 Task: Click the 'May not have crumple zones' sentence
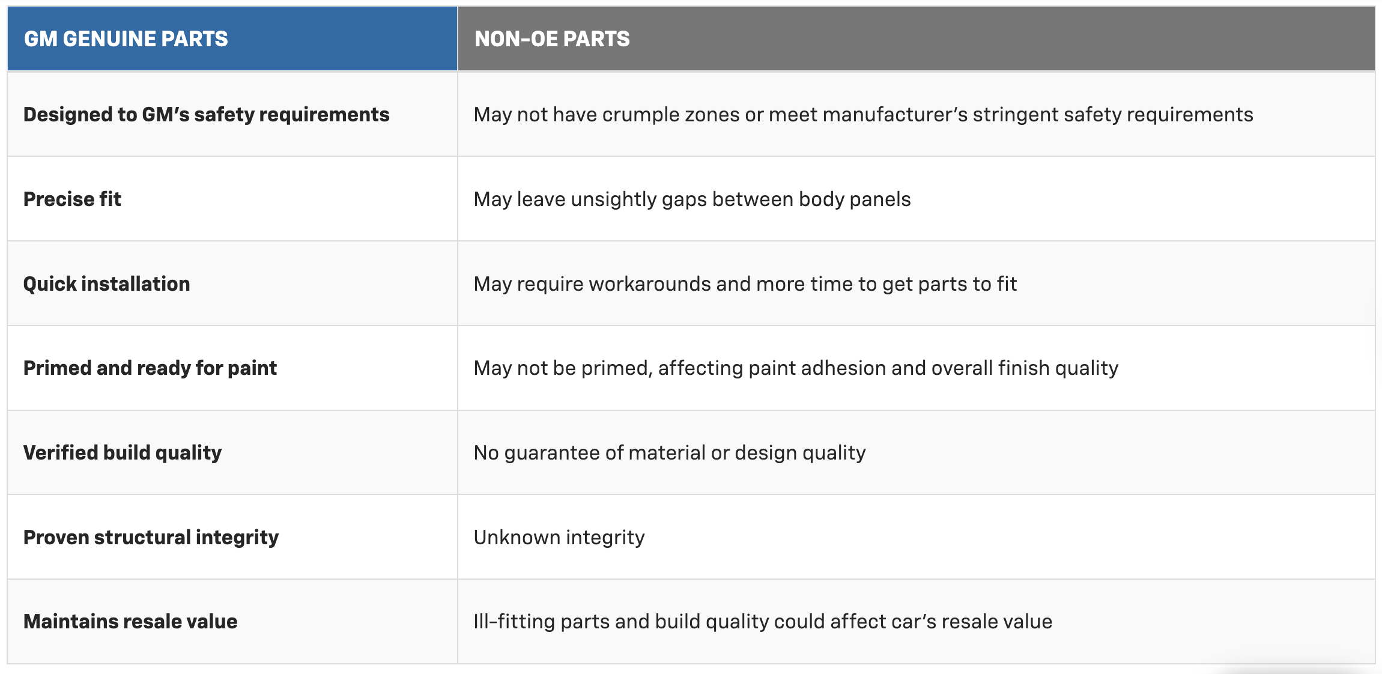863,115
